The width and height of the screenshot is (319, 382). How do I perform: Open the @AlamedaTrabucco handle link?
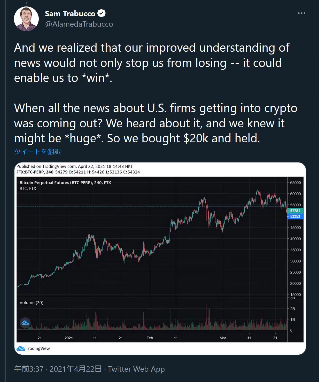click(79, 24)
